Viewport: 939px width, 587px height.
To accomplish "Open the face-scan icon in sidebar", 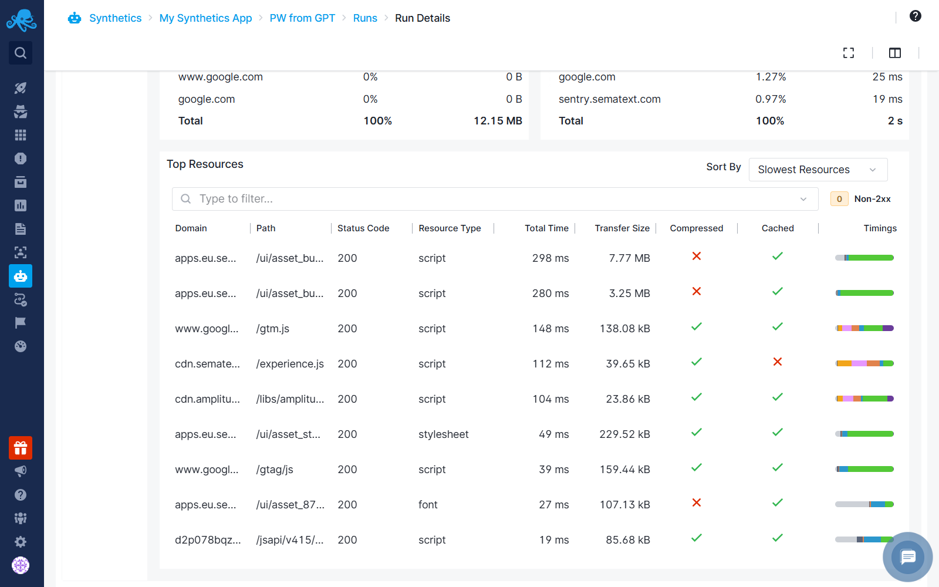I will coord(21,252).
